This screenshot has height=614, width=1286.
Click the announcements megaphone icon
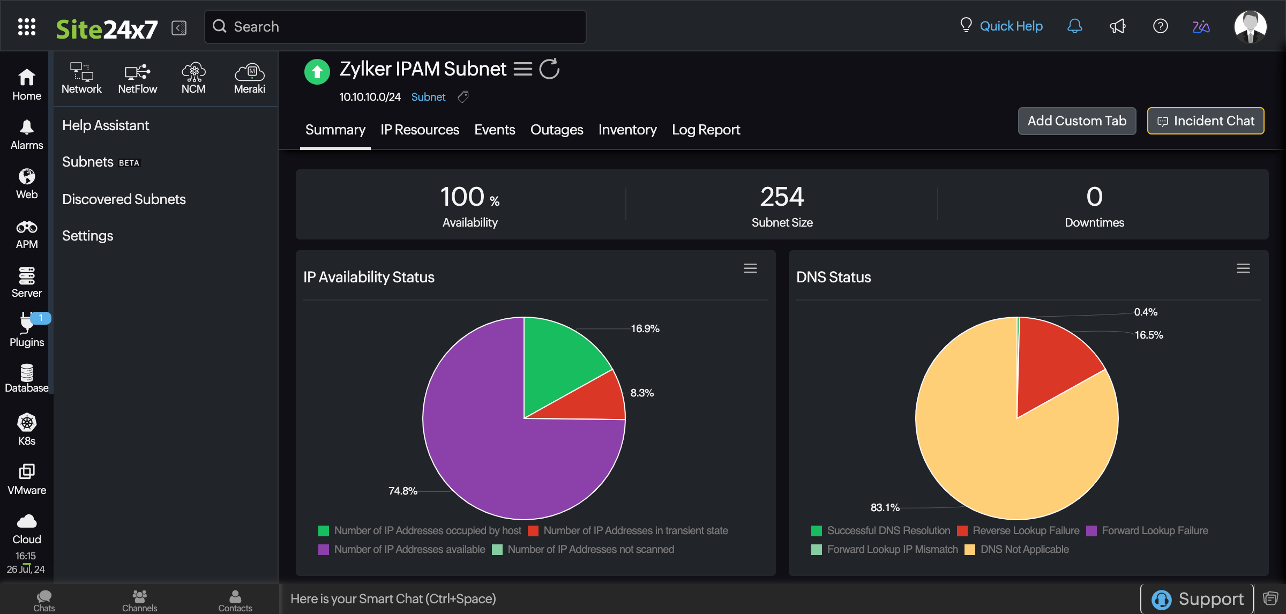point(1118,26)
